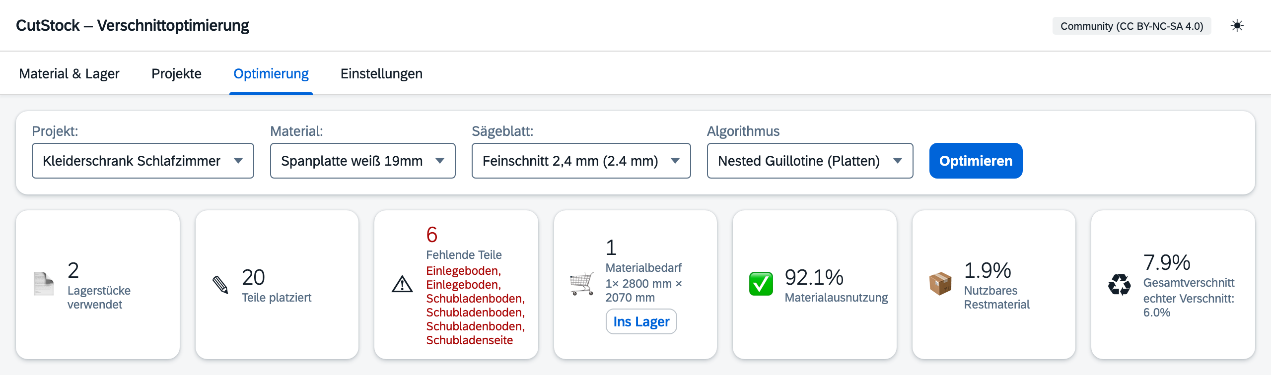The height and width of the screenshot is (375, 1271).
Task: Click the 20 Teile platziert count
Action: (253, 277)
